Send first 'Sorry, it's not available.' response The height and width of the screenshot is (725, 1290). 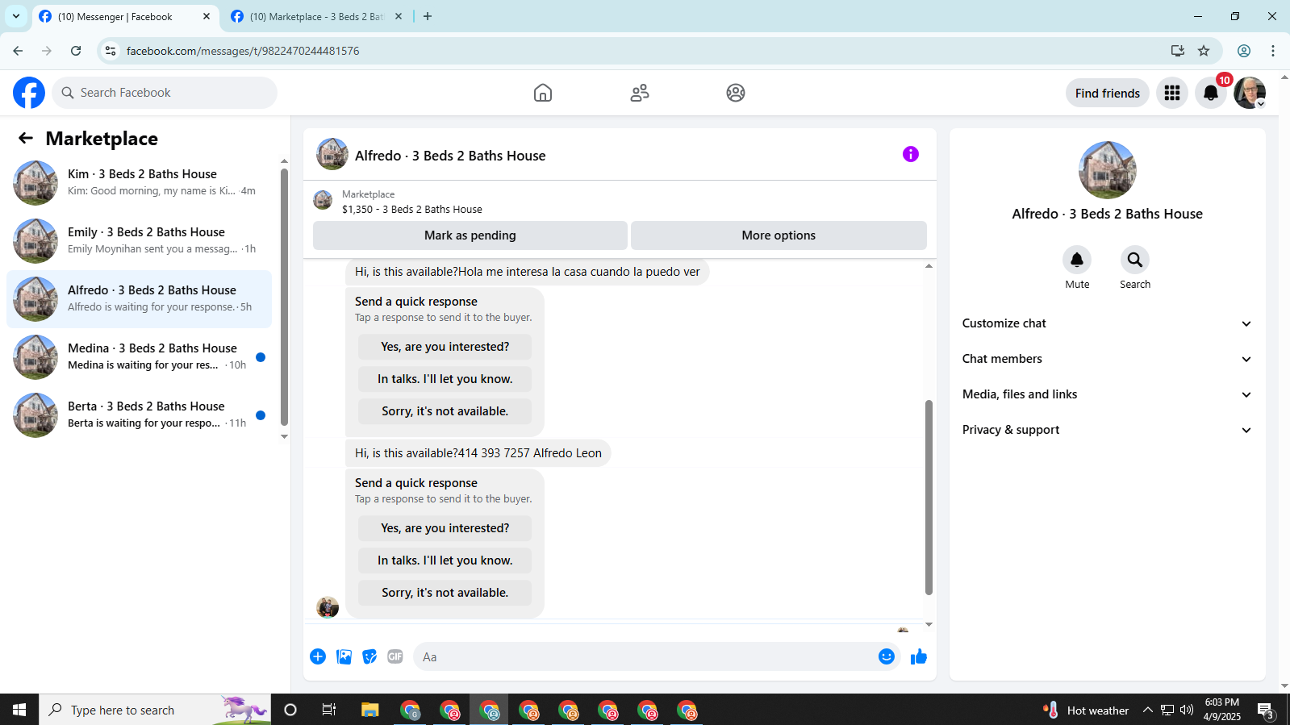[x=445, y=411]
